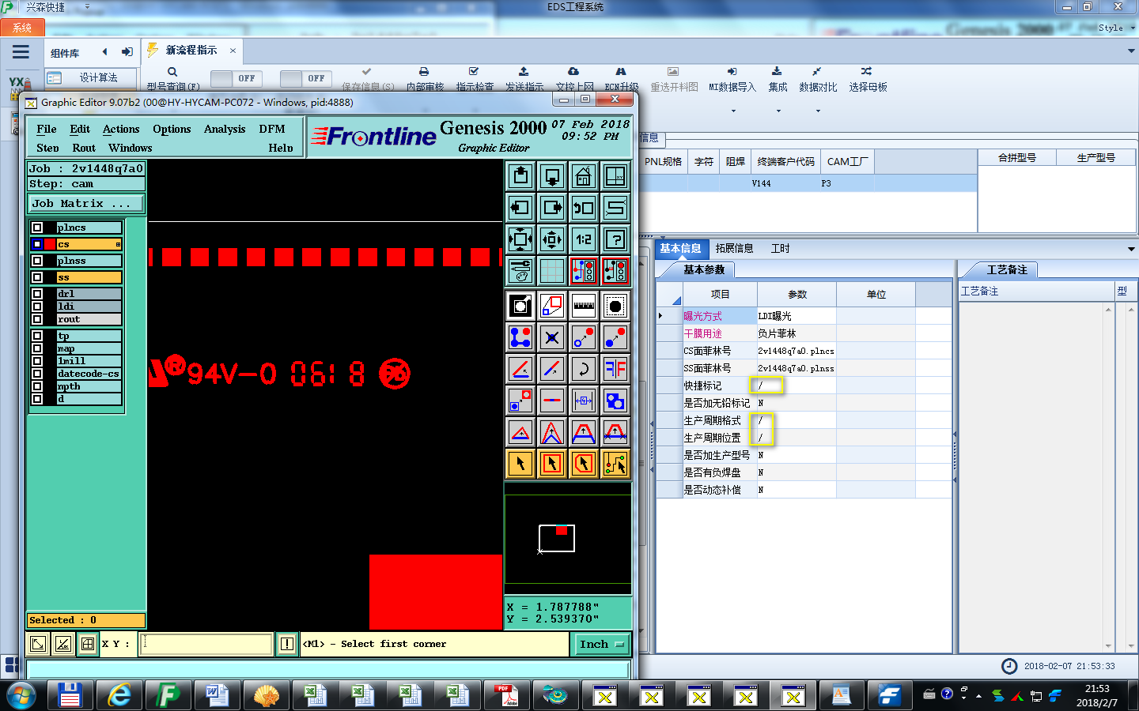Click the pan left view icon
The width and height of the screenshot is (1139, 711).
[x=520, y=208]
